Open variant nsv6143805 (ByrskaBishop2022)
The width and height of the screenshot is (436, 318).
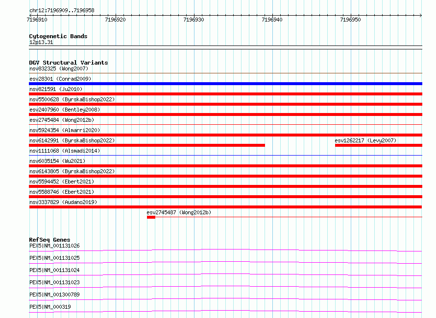point(72,171)
